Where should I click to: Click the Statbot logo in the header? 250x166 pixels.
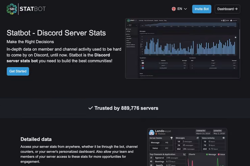coord(26,9)
